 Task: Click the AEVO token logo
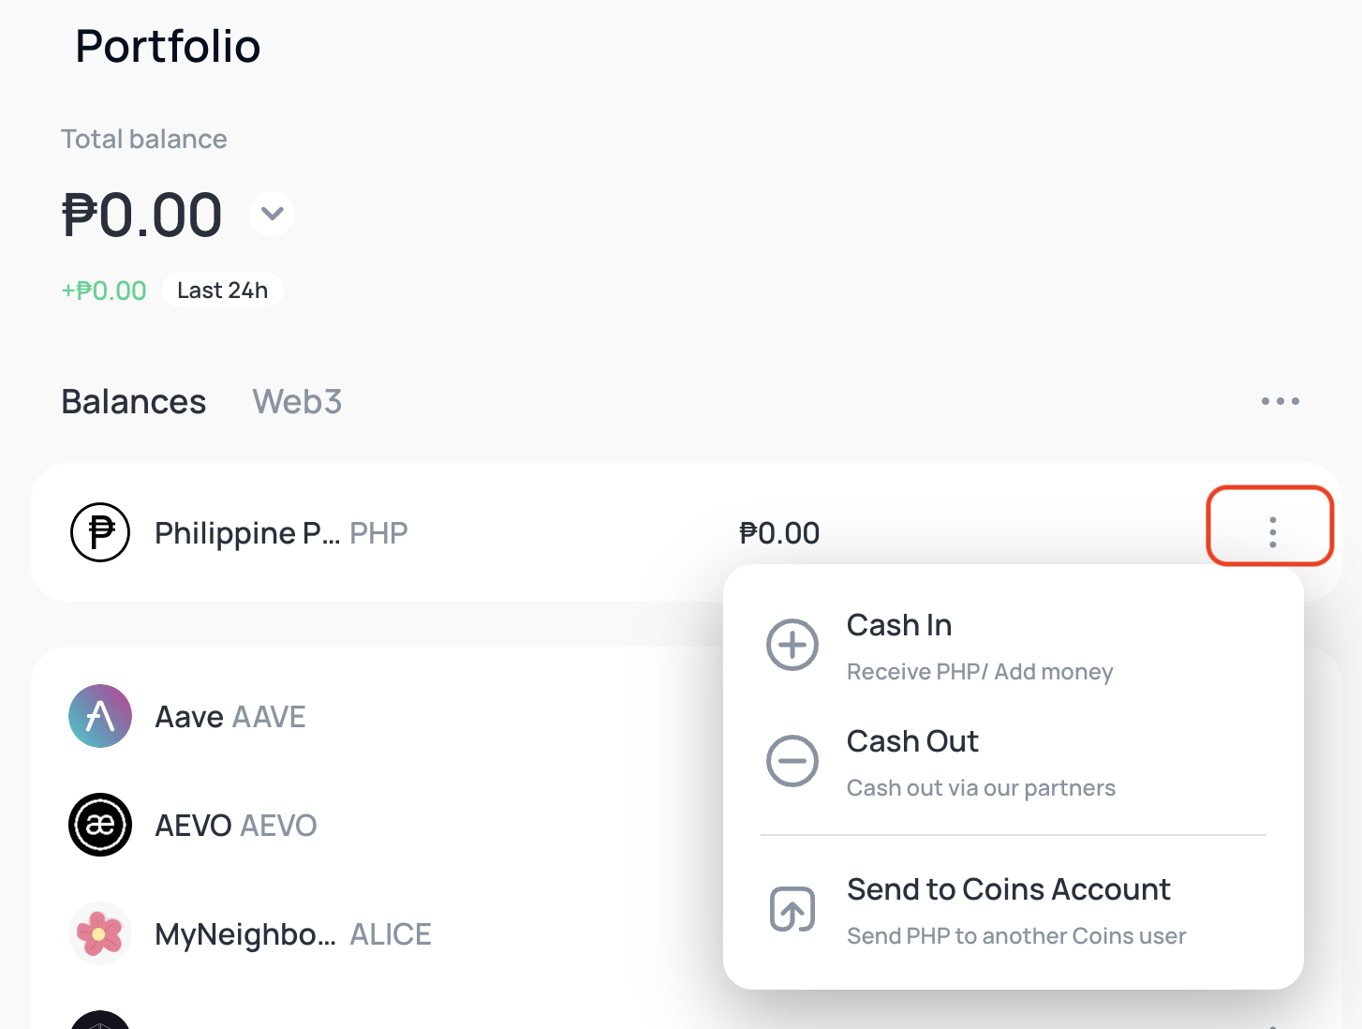tap(100, 825)
